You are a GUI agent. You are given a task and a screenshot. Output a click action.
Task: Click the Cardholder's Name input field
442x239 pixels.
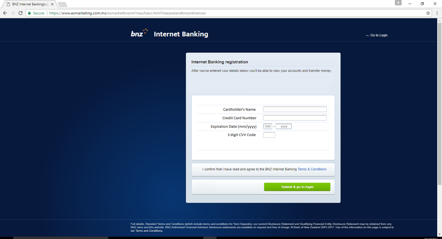pos(295,109)
